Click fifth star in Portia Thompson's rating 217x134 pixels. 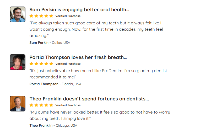click(x=51, y=64)
